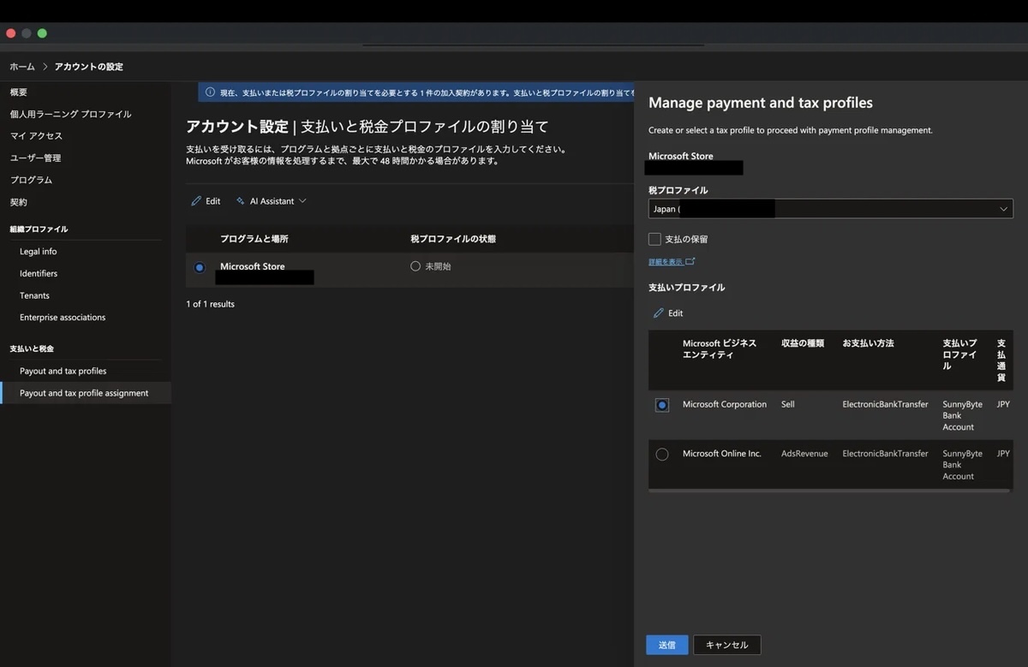This screenshot has width=1028, height=667.
Task: Click ホーム breadcrumb link
Action: pyautogui.click(x=22, y=67)
